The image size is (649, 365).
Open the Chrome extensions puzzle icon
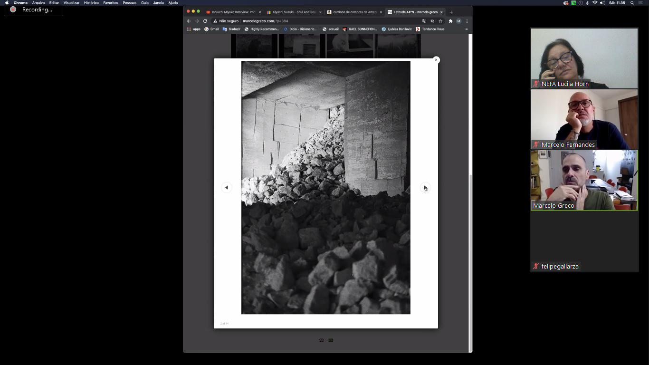point(450,21)
